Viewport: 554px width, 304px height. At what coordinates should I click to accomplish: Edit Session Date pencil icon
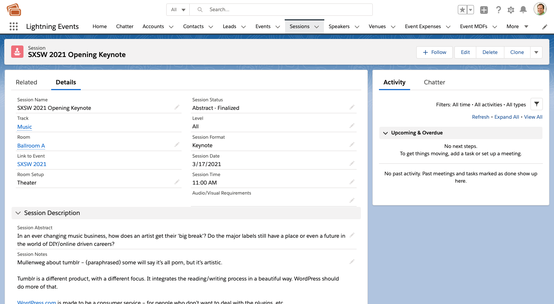point(352,163)
